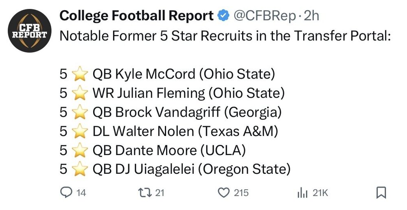Viewport: 407px width, 210px height.
Task: Click the reply comment bubble icon
Action: click(66, 192)
